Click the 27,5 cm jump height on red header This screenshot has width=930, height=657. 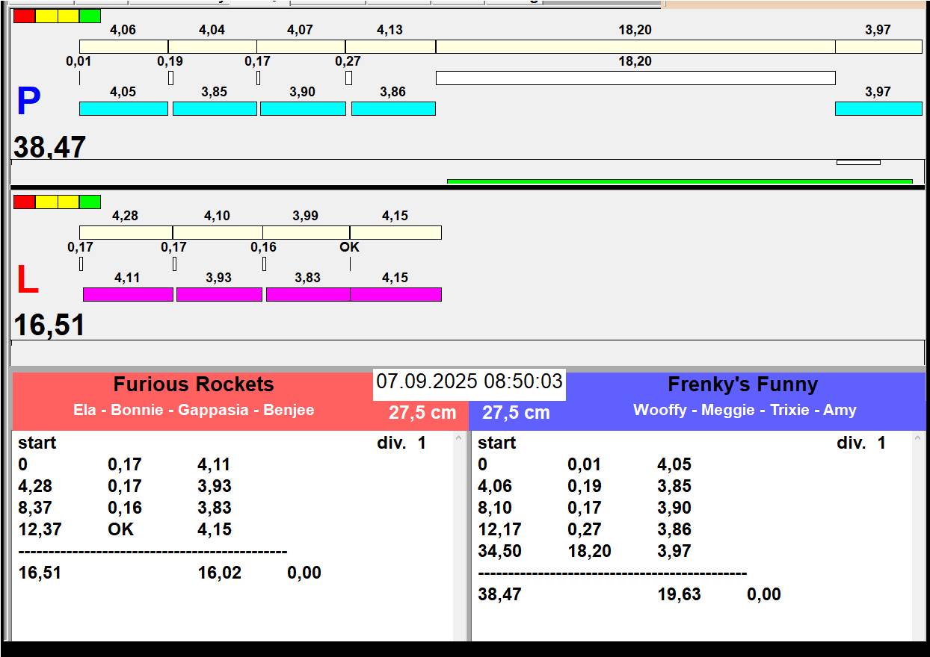[422, 413]
